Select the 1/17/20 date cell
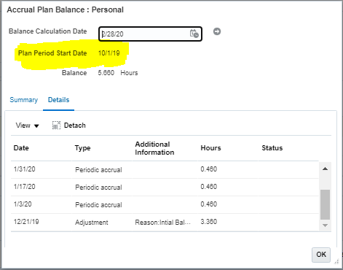This screenshot has width=343, height=270. [x=25, y=187]
